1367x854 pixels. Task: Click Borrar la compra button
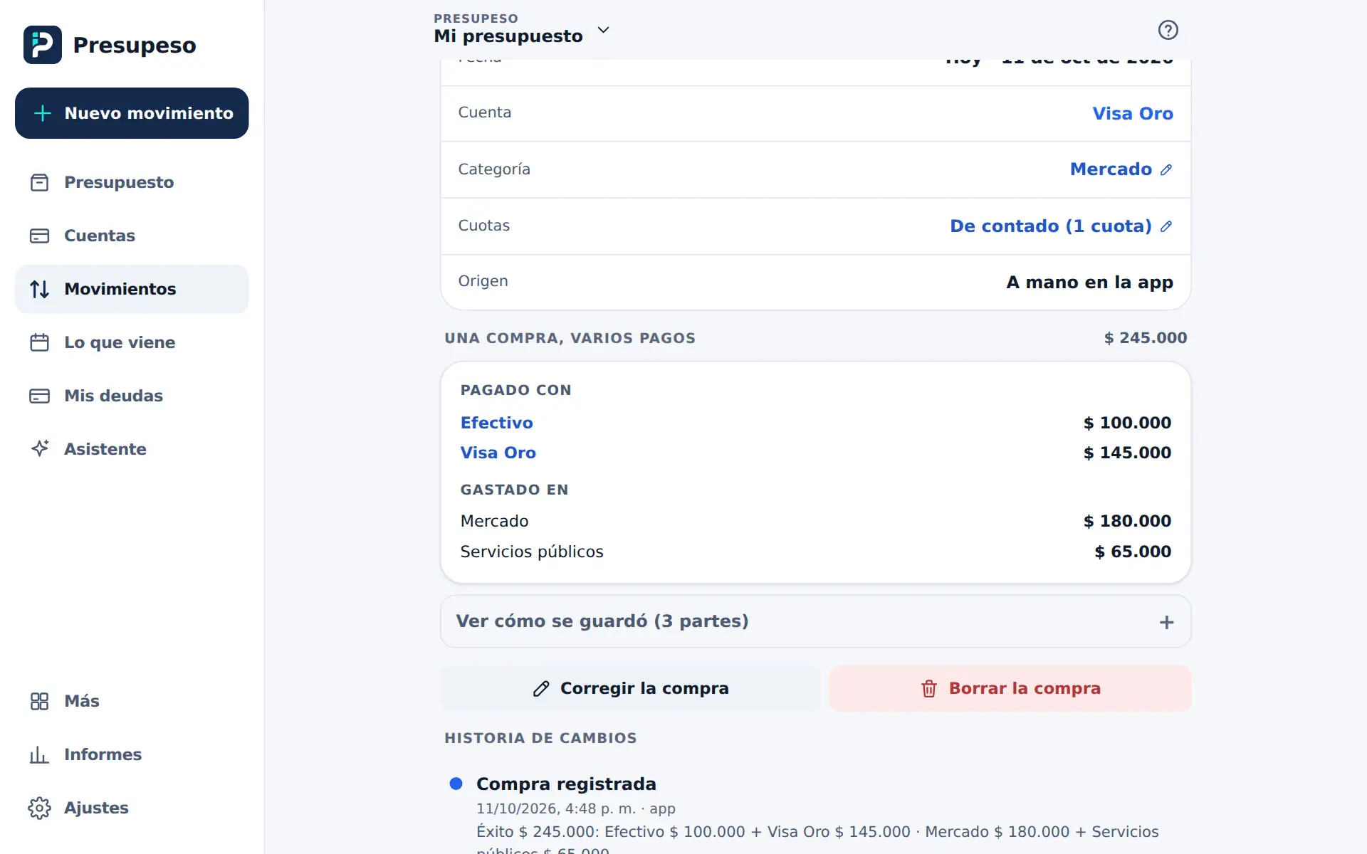pyautogui.click(x=1010, y=688)
